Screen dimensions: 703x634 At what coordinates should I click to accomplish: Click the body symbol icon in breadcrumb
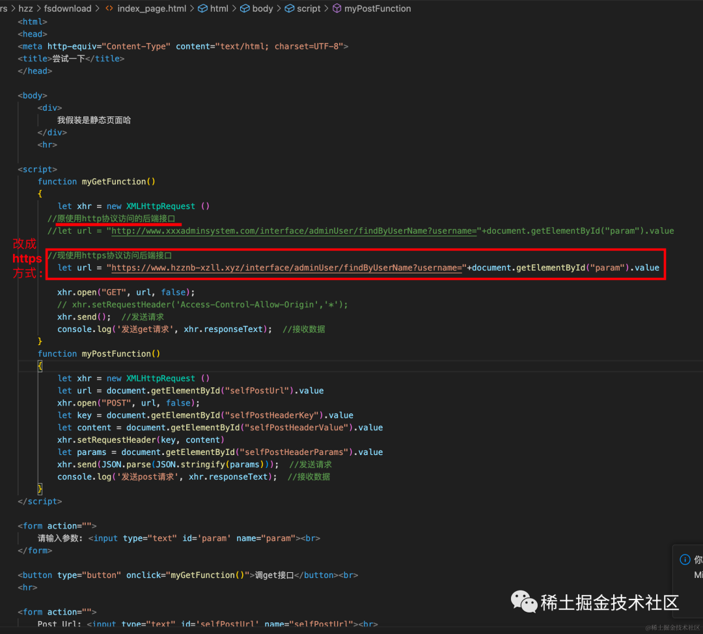click(x=245, y=8)
